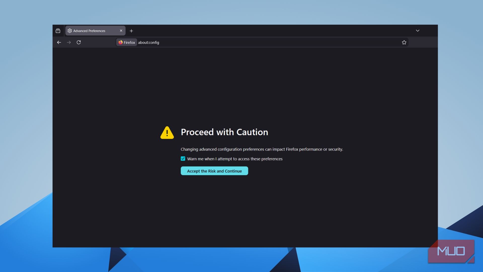Click the text about changing advanced configuration preferences
This screenshot has height=272, width=483.
(x=262, y=149)
